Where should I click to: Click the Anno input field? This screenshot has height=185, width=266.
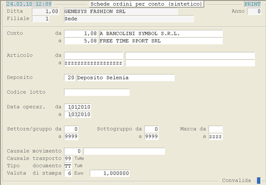tap(254, 11)
